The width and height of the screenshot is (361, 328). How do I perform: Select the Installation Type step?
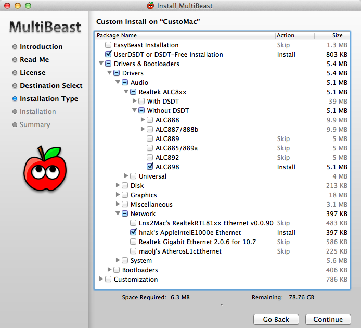pos(49,98)
